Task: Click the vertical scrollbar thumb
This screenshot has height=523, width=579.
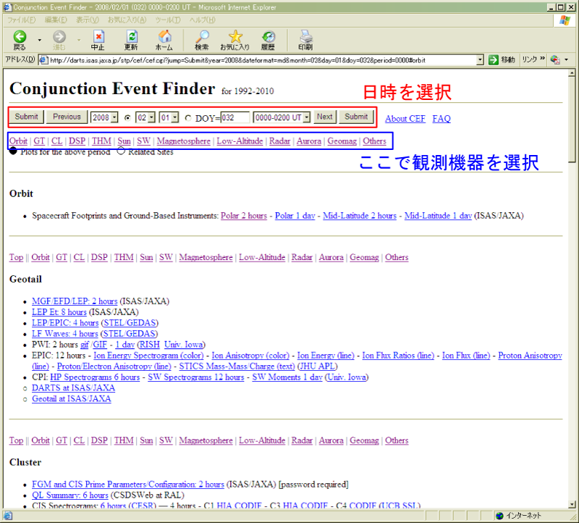Action: (572, 120)
